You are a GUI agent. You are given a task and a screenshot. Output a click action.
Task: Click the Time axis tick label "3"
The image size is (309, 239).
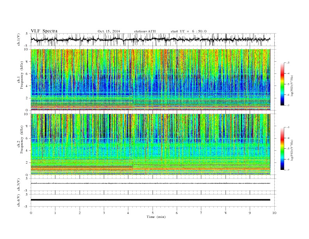click(104, 213)
